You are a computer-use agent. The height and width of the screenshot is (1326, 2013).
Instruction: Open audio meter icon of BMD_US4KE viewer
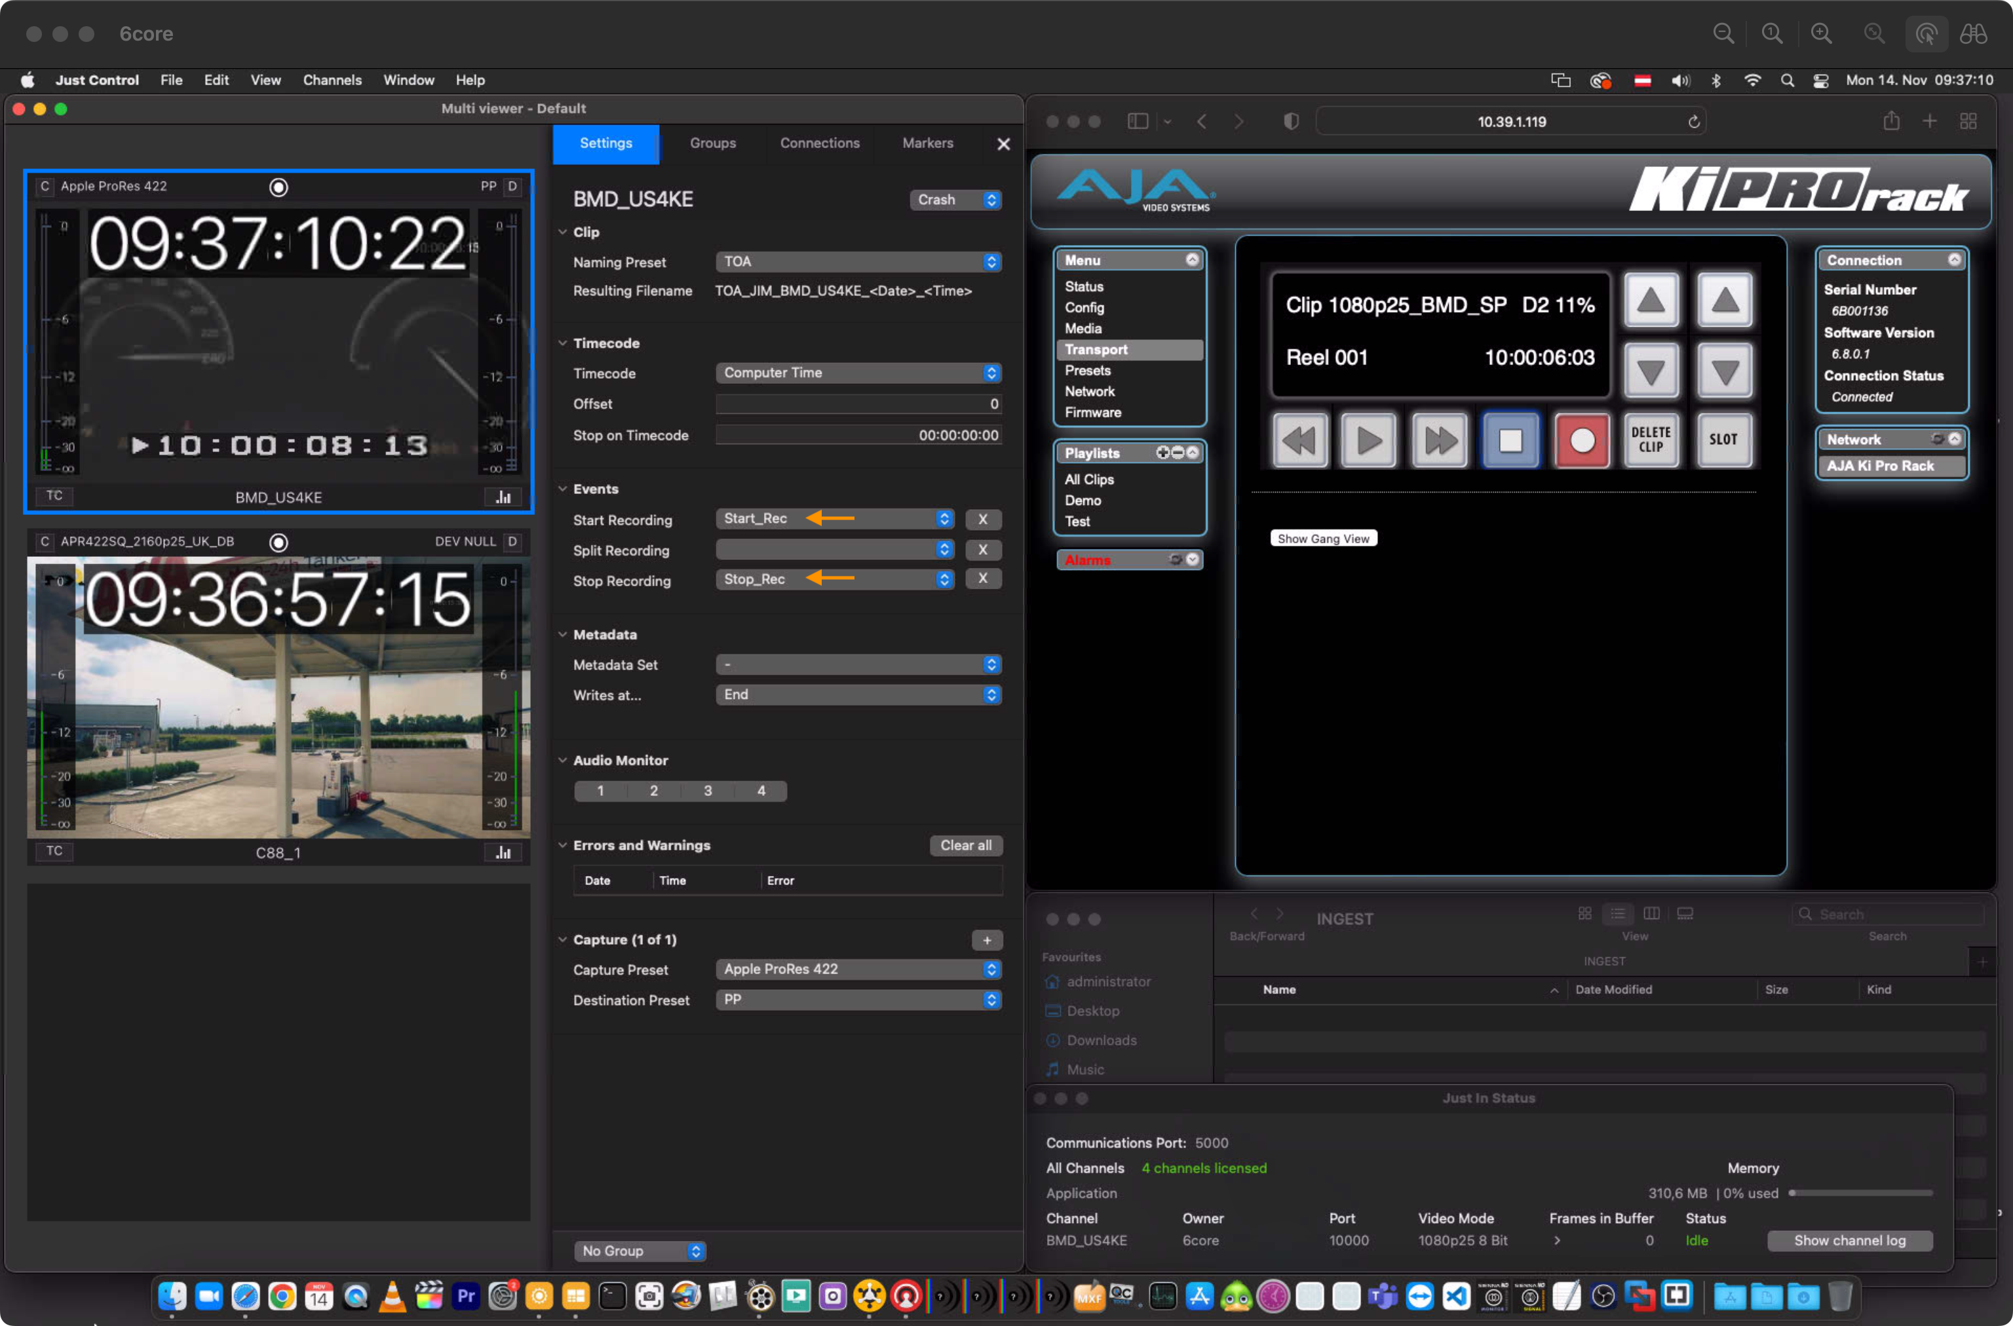coord(503,497)
